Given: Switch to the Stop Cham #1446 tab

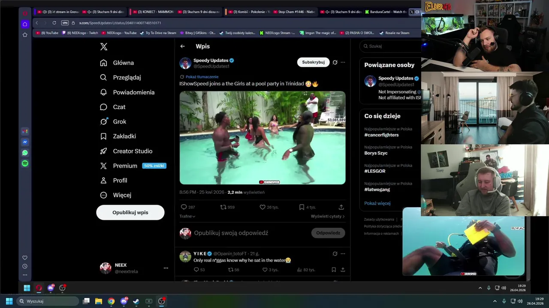Looking at the screenshot, I should [294, 12].
